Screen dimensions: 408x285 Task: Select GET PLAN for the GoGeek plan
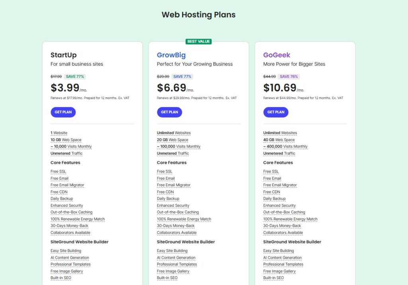coord(276,112)
